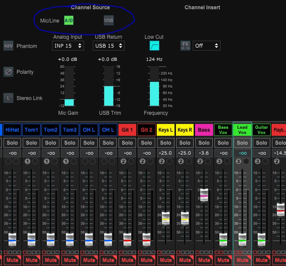
Task: Click the Tom2 mute group 1 indicator
Action: point(47,161)
